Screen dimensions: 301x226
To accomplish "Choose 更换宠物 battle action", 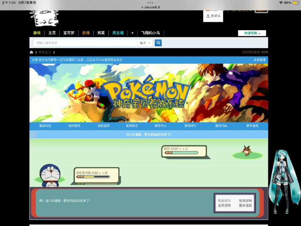I will (x=245, y=201).
